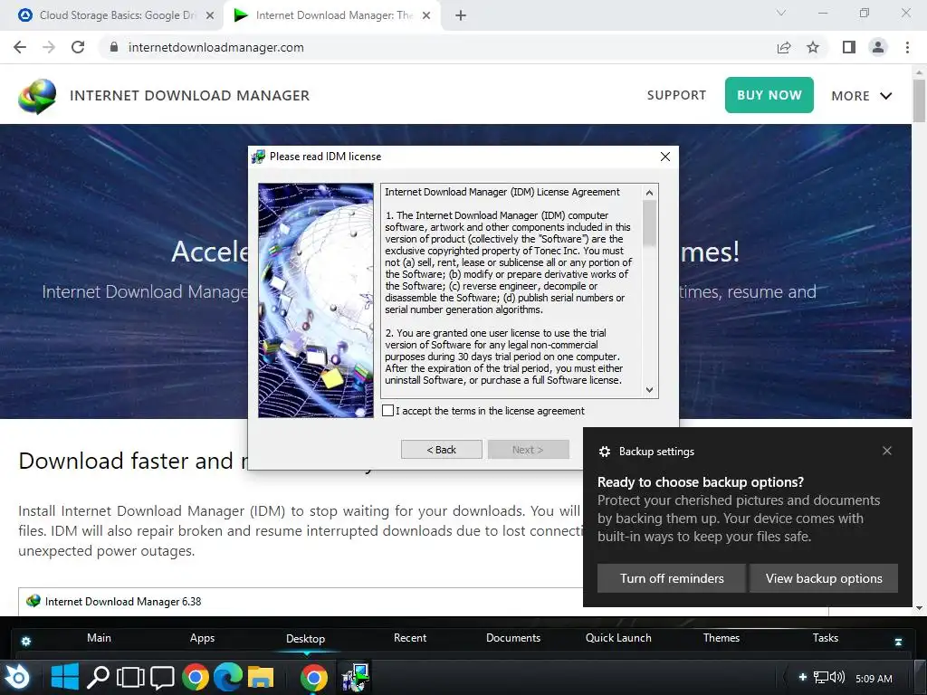The width and height of the screenshot is (927, 695).
Task: Open a new tab with the plus button
Action: point(461,15)
